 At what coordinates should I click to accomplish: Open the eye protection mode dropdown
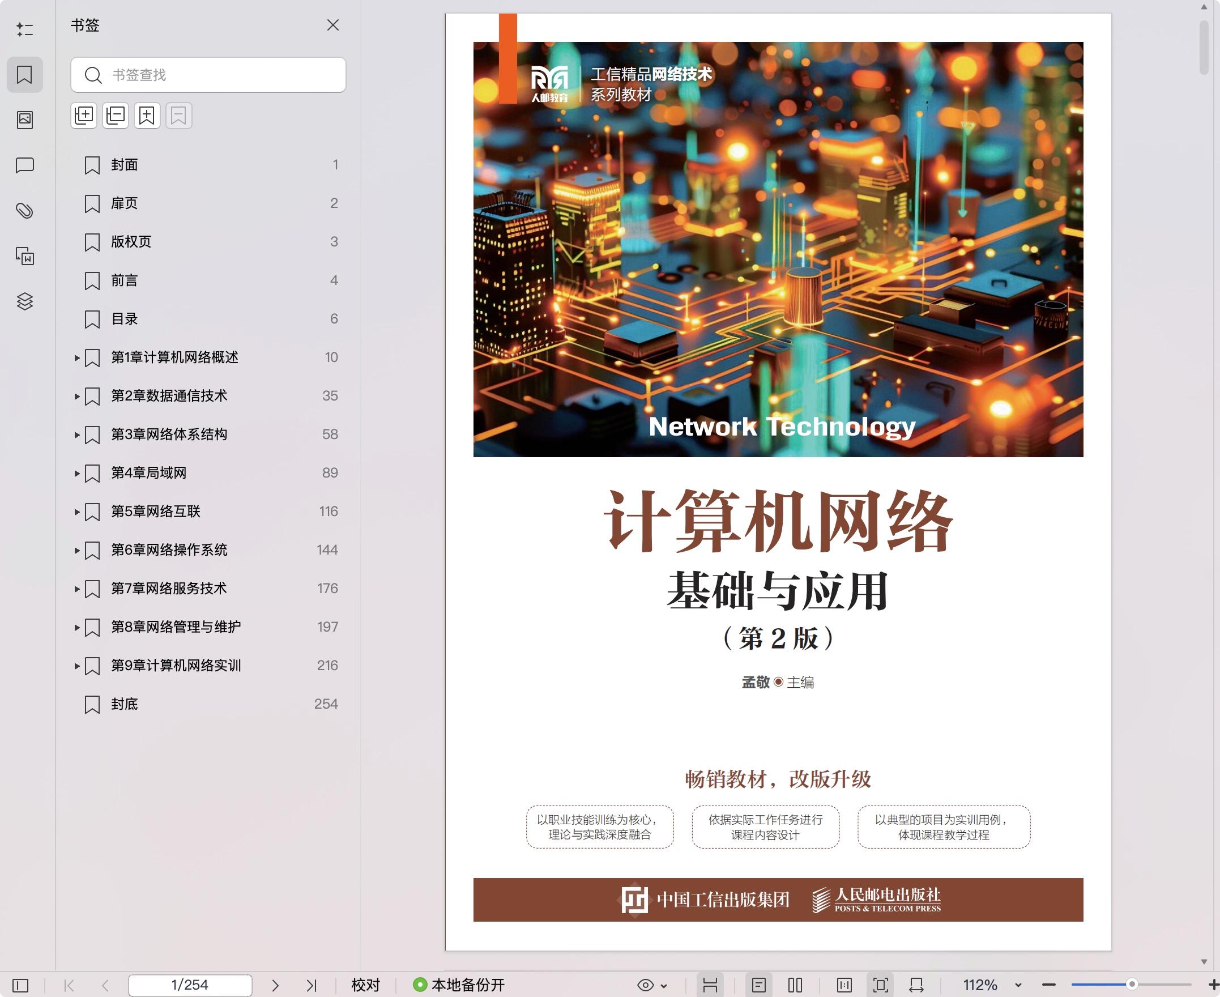[652, 986]
